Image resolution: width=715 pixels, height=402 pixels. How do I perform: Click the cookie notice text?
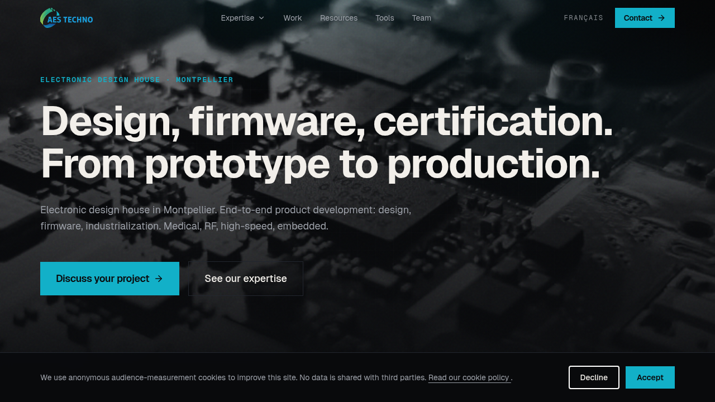(x=276, y=377)
